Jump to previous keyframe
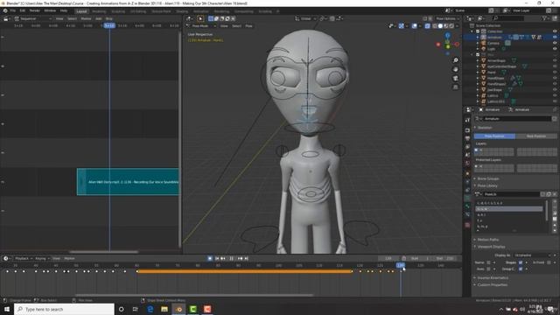 tap(223, 258)
